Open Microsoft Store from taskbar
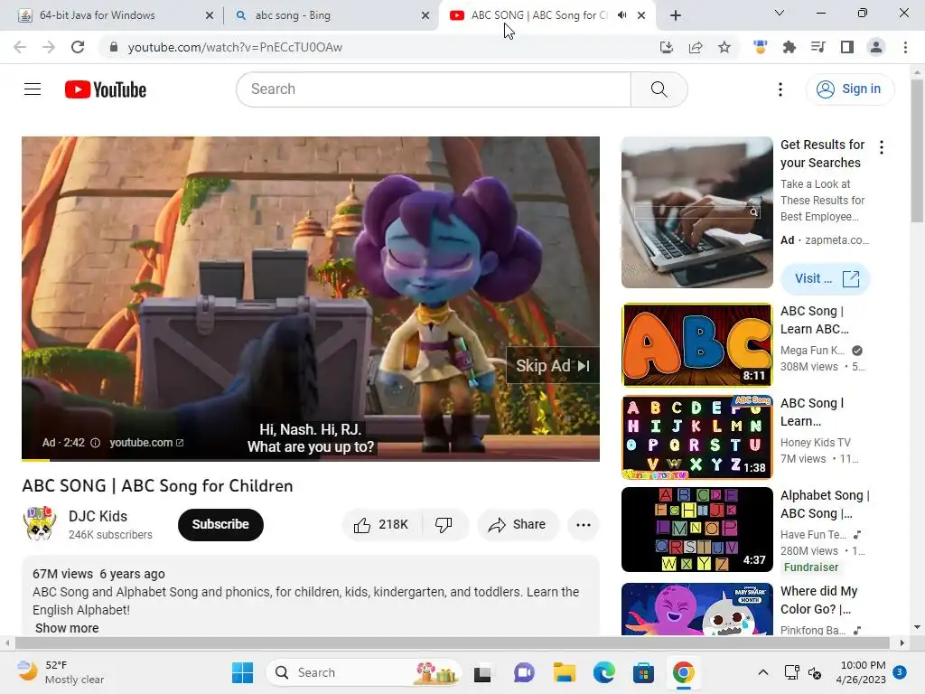This screenshot has height=694, width=925. (x=643, y=672)
